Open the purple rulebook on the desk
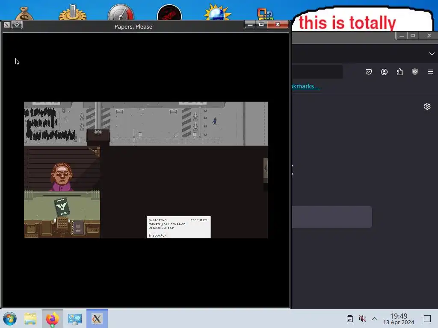Screen dimensions: 438x328 click(78, 228)
